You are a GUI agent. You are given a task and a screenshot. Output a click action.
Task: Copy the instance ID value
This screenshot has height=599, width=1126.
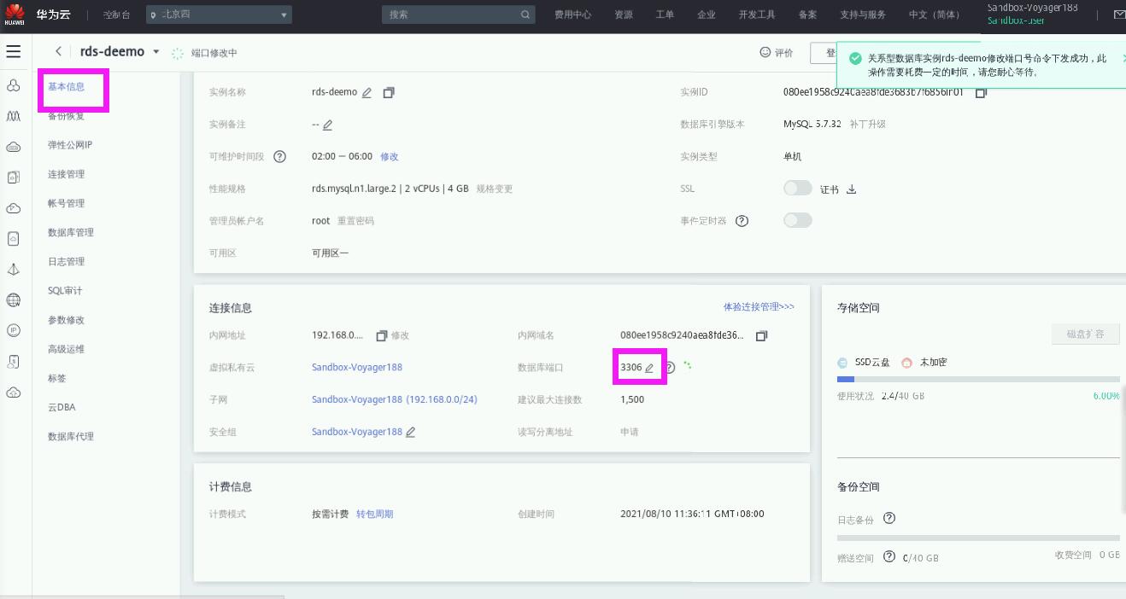click(x=981, y=92)
